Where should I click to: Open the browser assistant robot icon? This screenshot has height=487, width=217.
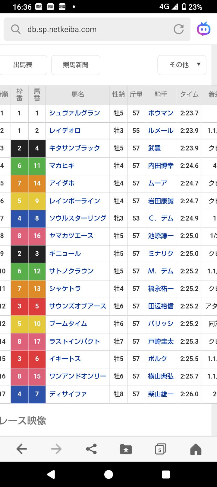pos(204,29)
